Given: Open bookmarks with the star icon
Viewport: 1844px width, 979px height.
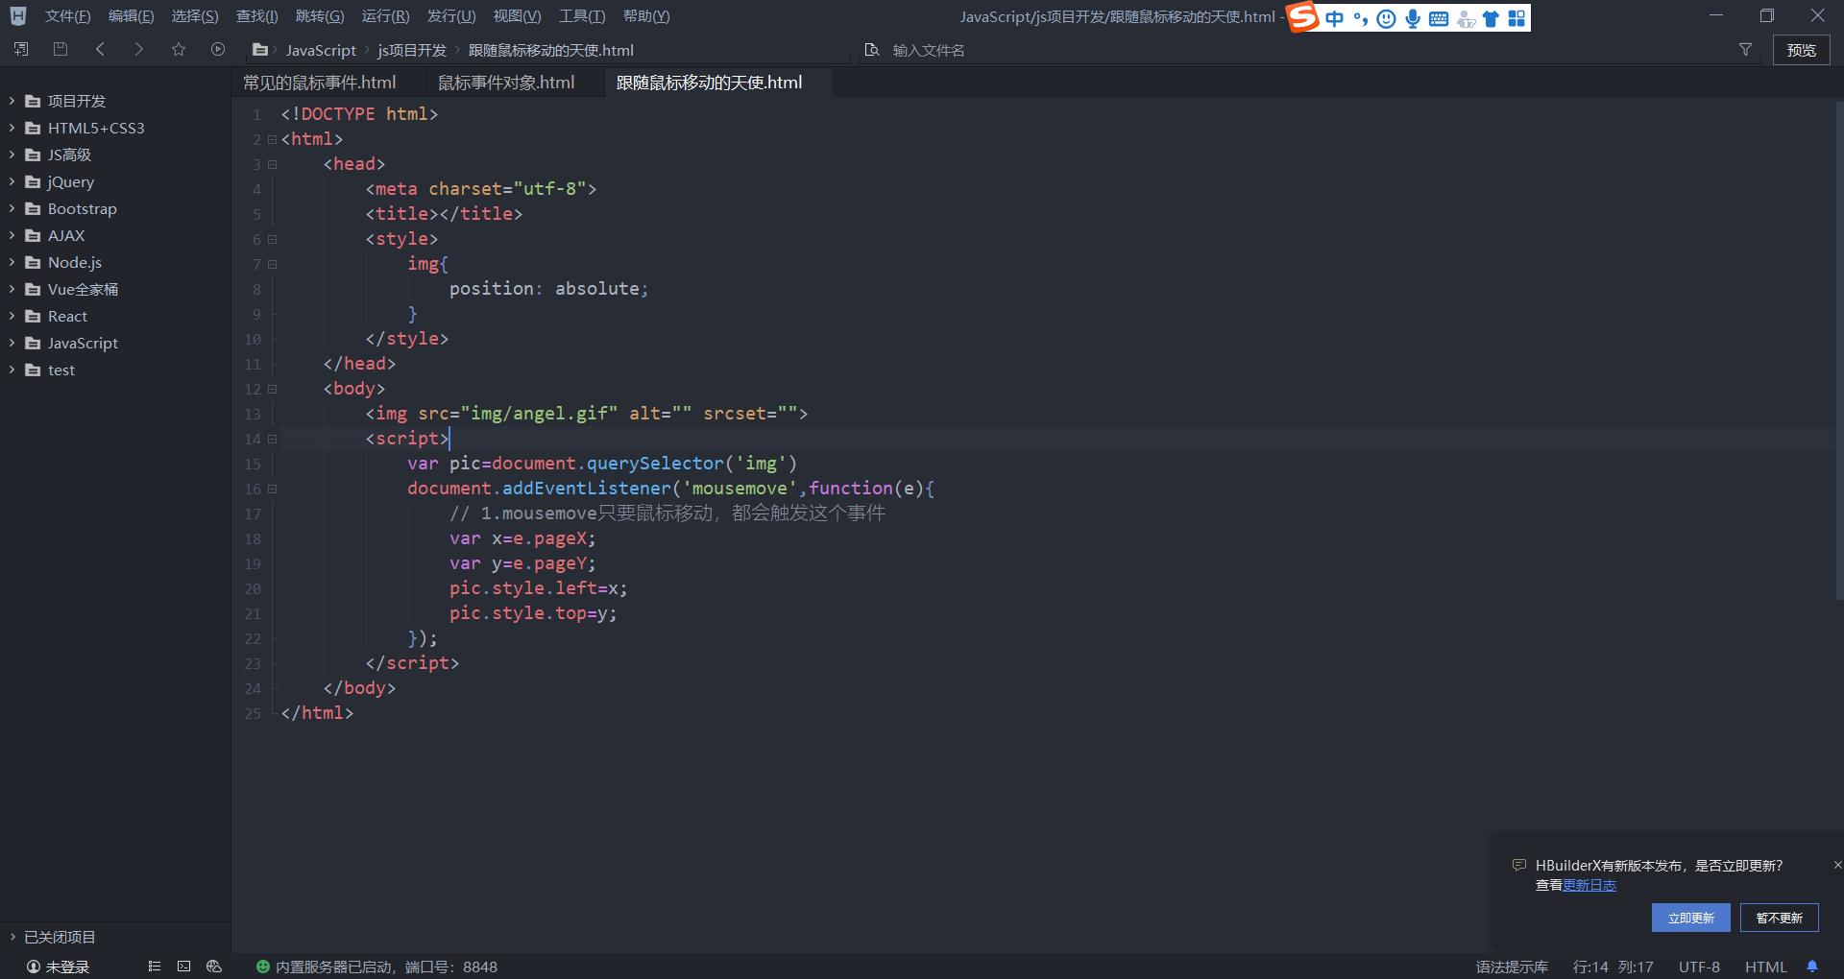Looking at the screenshot, I should click(x=179, y=49).
